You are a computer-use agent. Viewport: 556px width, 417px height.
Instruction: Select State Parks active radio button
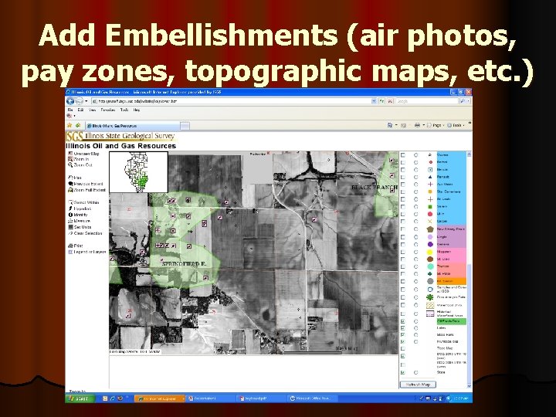[x=416, y=334]
